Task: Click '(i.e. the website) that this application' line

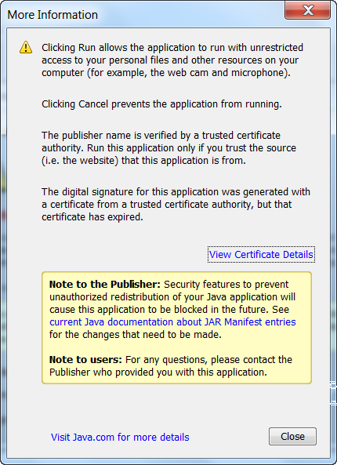Action: pos(143,161)
